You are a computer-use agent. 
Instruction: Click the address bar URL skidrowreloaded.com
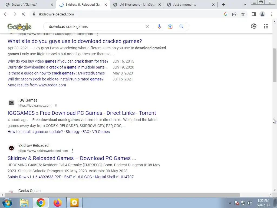(56, 14)
